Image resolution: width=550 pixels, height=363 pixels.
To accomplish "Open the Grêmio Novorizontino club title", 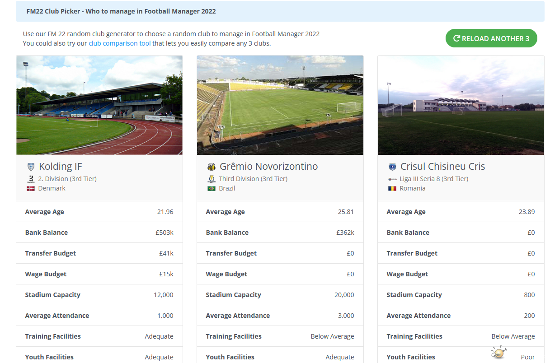I will click(269, 166).
